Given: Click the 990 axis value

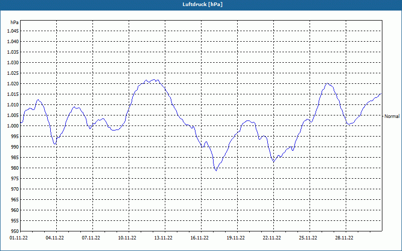Looking at the screenshot, I should click(x=15, y=147).
